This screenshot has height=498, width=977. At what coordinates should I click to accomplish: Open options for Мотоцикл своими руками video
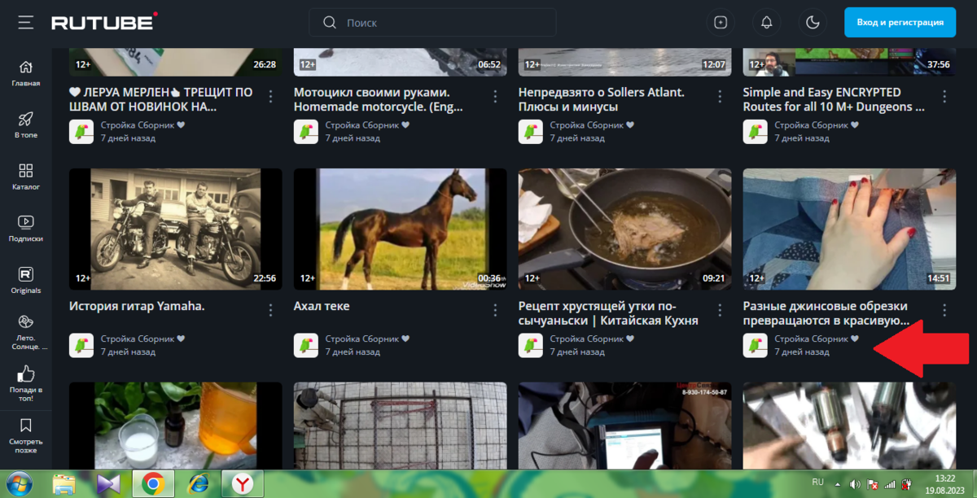coord(496,96)
